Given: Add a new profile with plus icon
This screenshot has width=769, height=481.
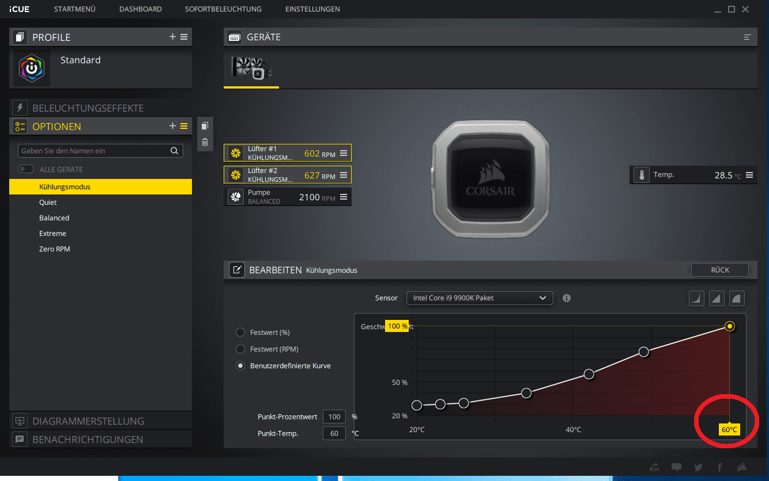Looking at the screenshot, I should coord(172,37).
